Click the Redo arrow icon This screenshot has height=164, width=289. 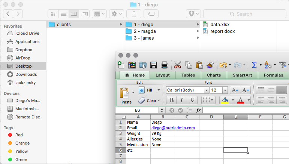click(238, 65)
